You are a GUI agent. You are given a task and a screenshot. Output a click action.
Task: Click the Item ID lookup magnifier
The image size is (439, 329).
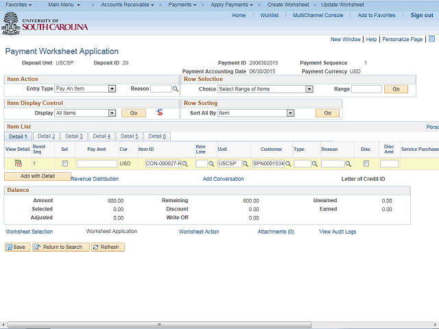pyautogui.click(x=185, y=164)
